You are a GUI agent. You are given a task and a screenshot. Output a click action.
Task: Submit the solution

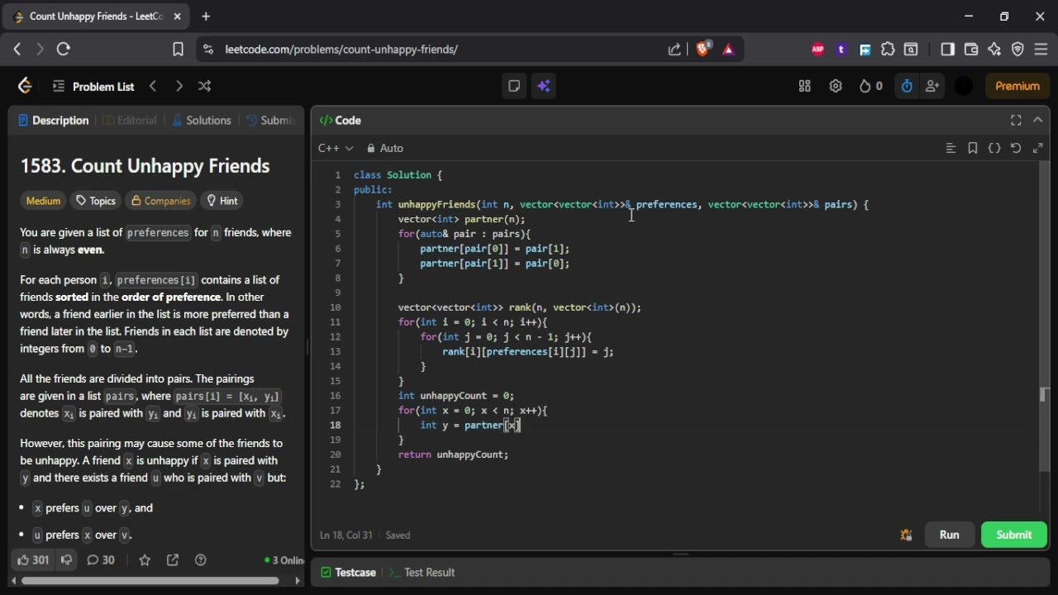click(x=1014, y=535)
